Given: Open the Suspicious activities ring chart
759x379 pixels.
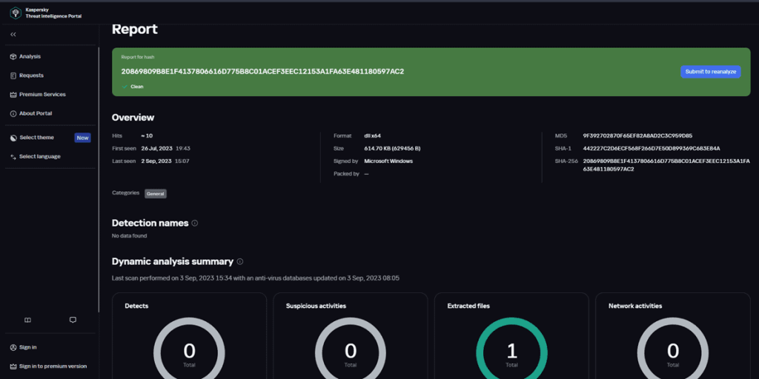Looking at the screenshot, I should click(x=351, y=352).
